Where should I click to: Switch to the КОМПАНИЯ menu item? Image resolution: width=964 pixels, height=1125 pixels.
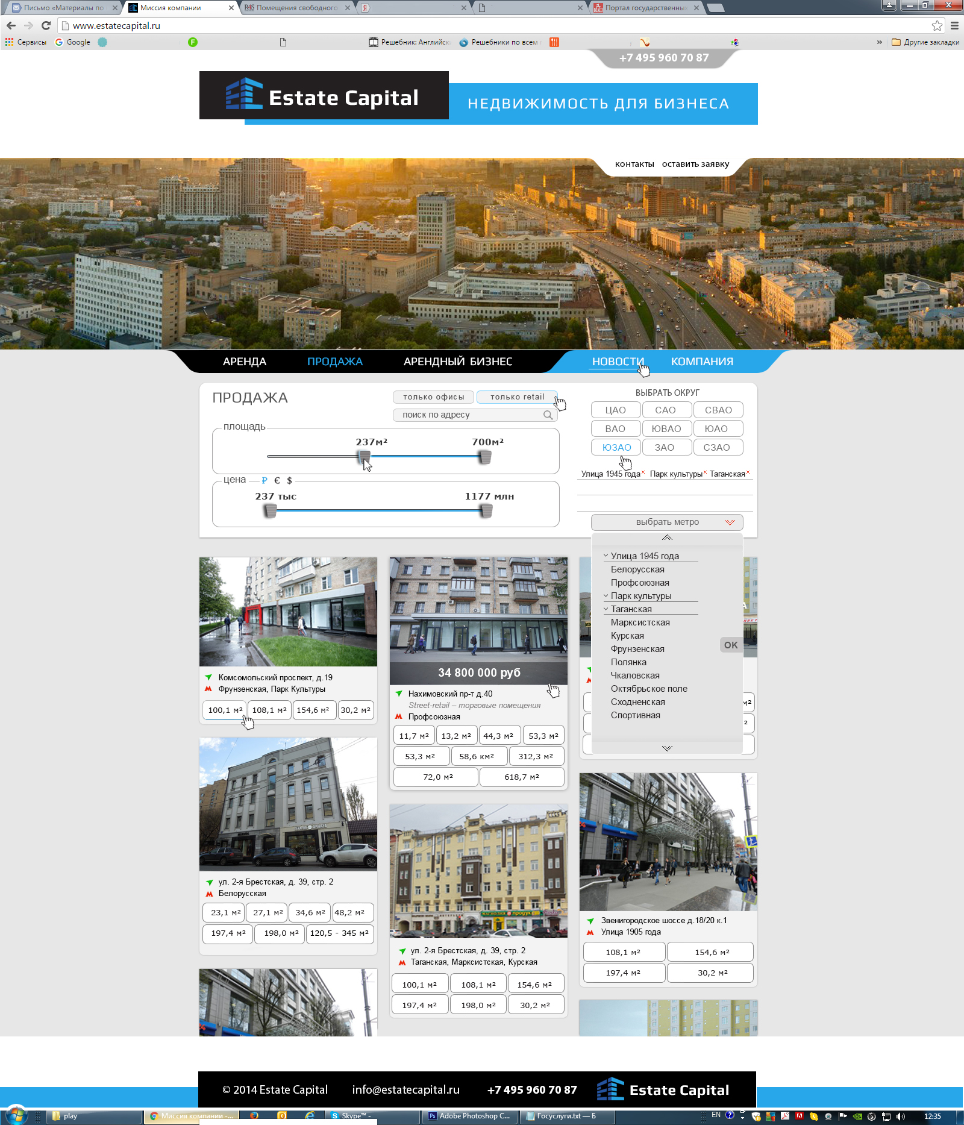(703, 362)
